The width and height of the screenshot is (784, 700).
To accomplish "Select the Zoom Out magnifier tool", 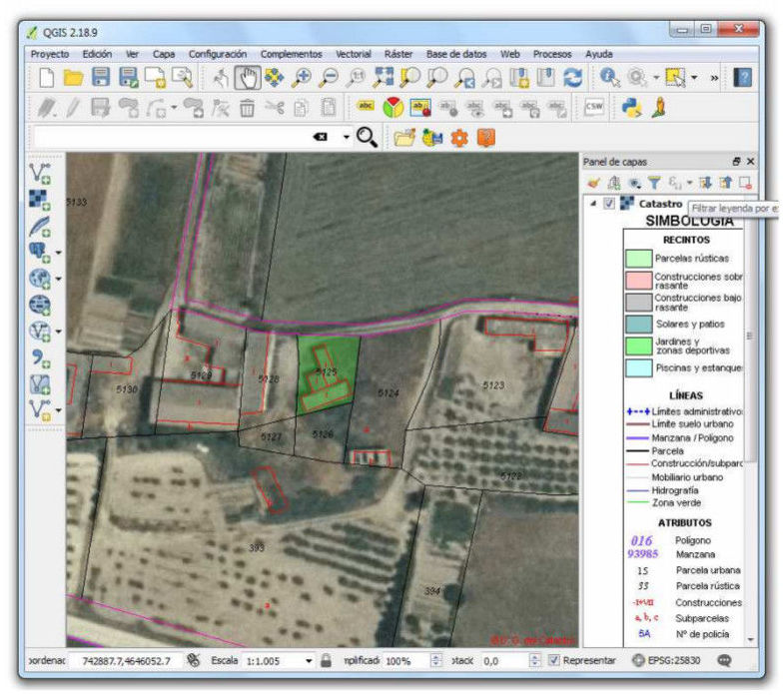I will 329,78.
